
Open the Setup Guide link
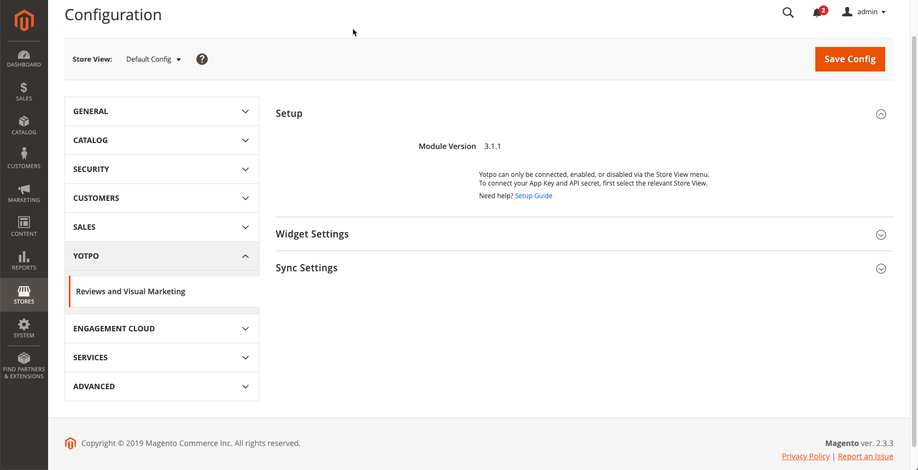[x=533, y=196]
